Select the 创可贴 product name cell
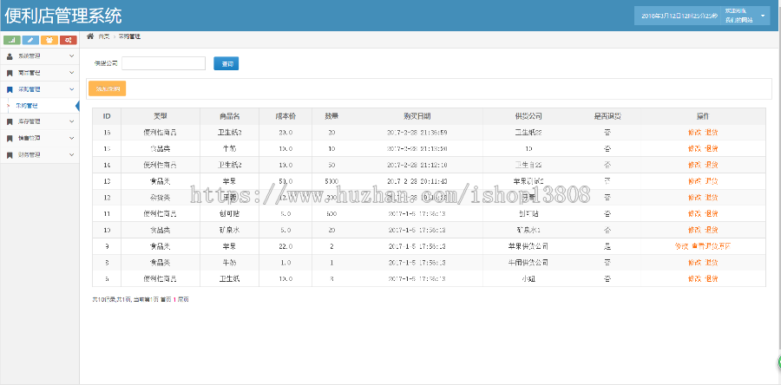The height and width of the screenshot is (385, 781). [x=230, y=214]
